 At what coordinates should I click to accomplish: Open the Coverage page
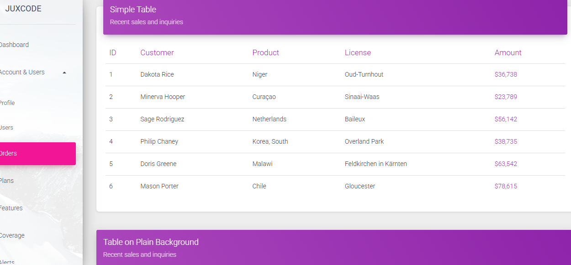(12, 235)
